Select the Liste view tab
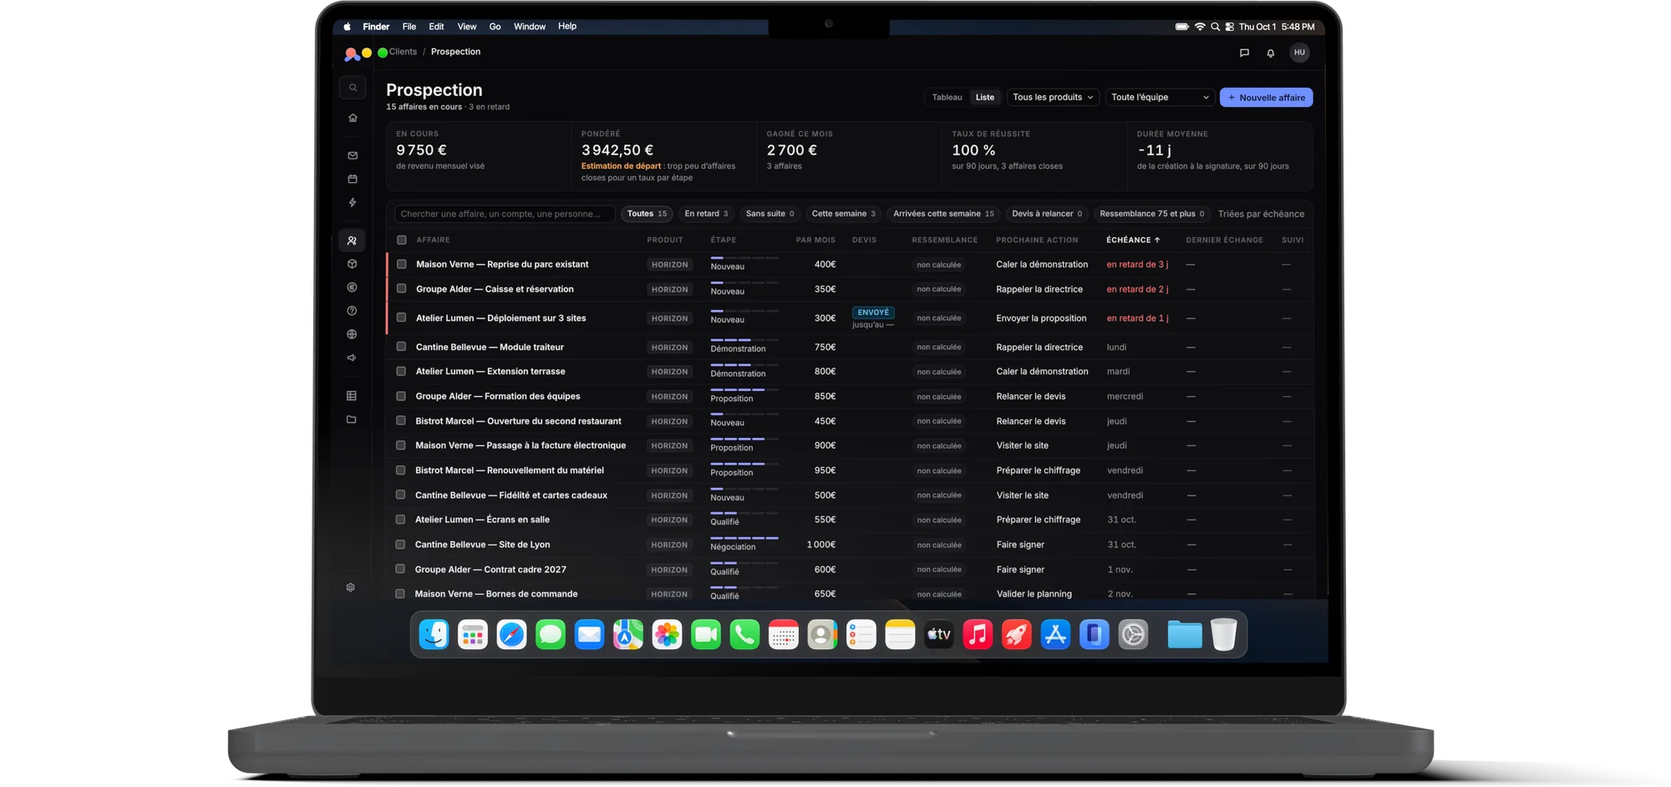The image size is (1671, 787). tap(985, 97)
